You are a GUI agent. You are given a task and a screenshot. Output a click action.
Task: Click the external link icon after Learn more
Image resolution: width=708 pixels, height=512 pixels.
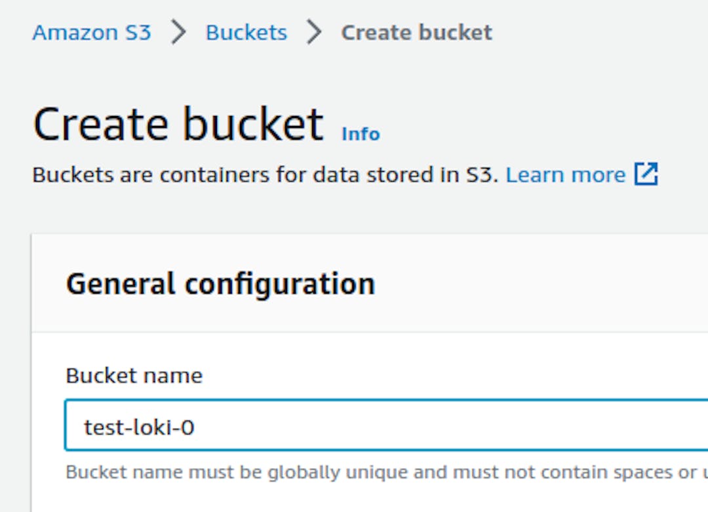pos(646,175)
